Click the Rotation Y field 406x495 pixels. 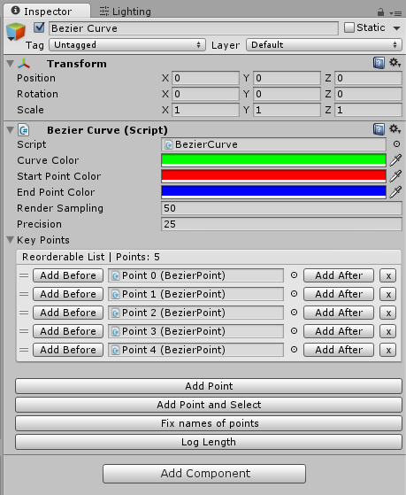tap(287, 94)
